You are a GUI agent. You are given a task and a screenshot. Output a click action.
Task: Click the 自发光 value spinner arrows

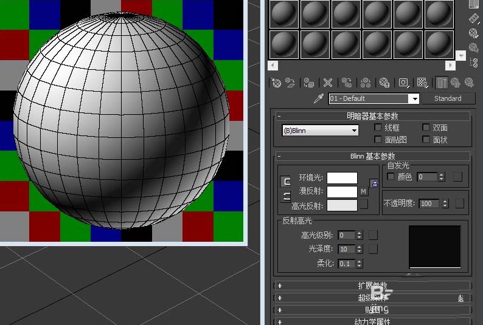tap(442, 177)
